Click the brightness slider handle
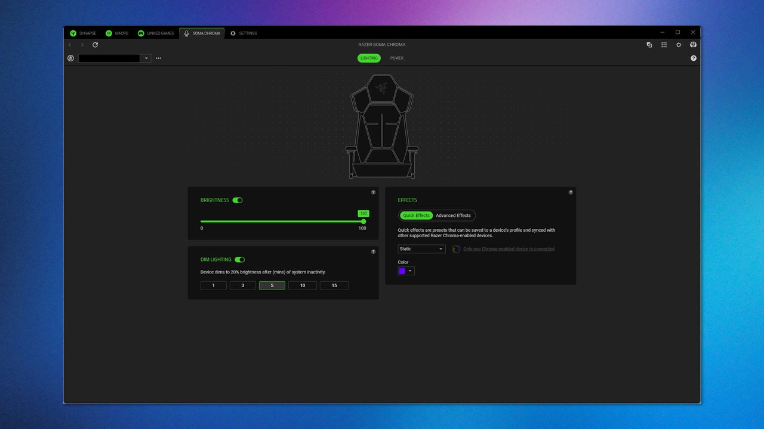The height and width of the screenshot is (429, 764). click(363, 222)
